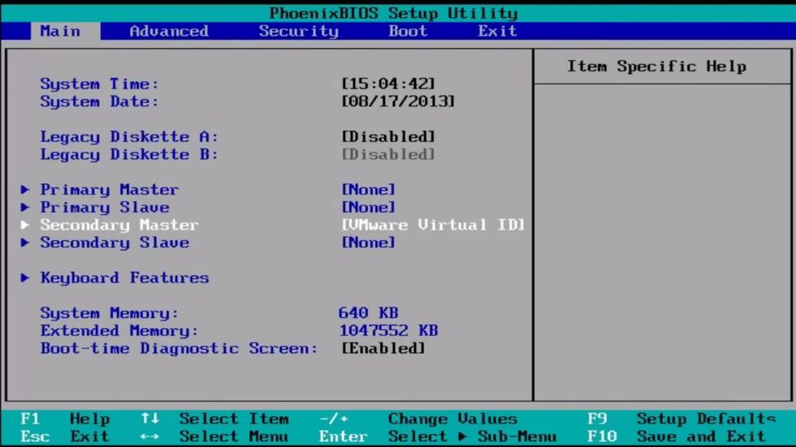Image resolution: width=796 pixels, height=447 pixels.
Task: Select the Exit menu tab
Action: (x=497, y=31)
